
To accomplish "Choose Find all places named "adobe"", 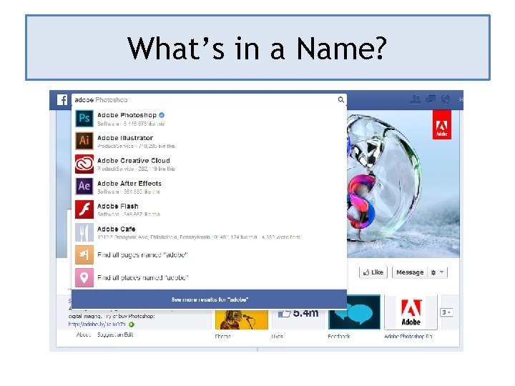I will click(209, 277).
